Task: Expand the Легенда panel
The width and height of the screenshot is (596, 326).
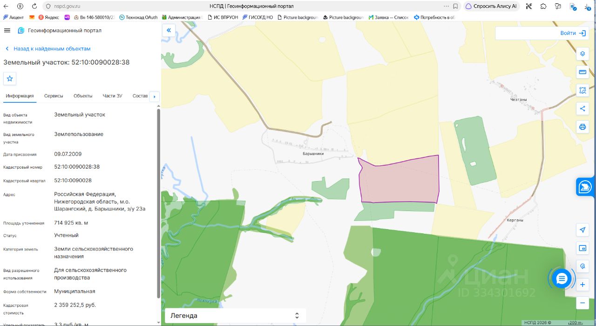Action: 235,316
